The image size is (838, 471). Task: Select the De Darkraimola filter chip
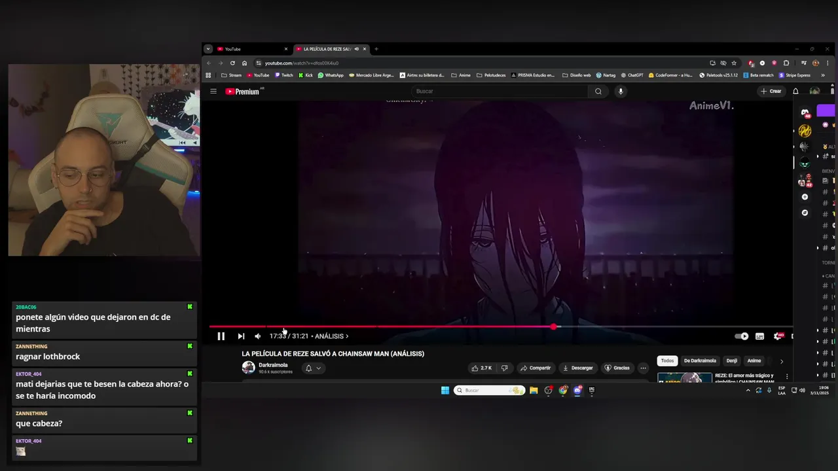click(x=700, y=361)
